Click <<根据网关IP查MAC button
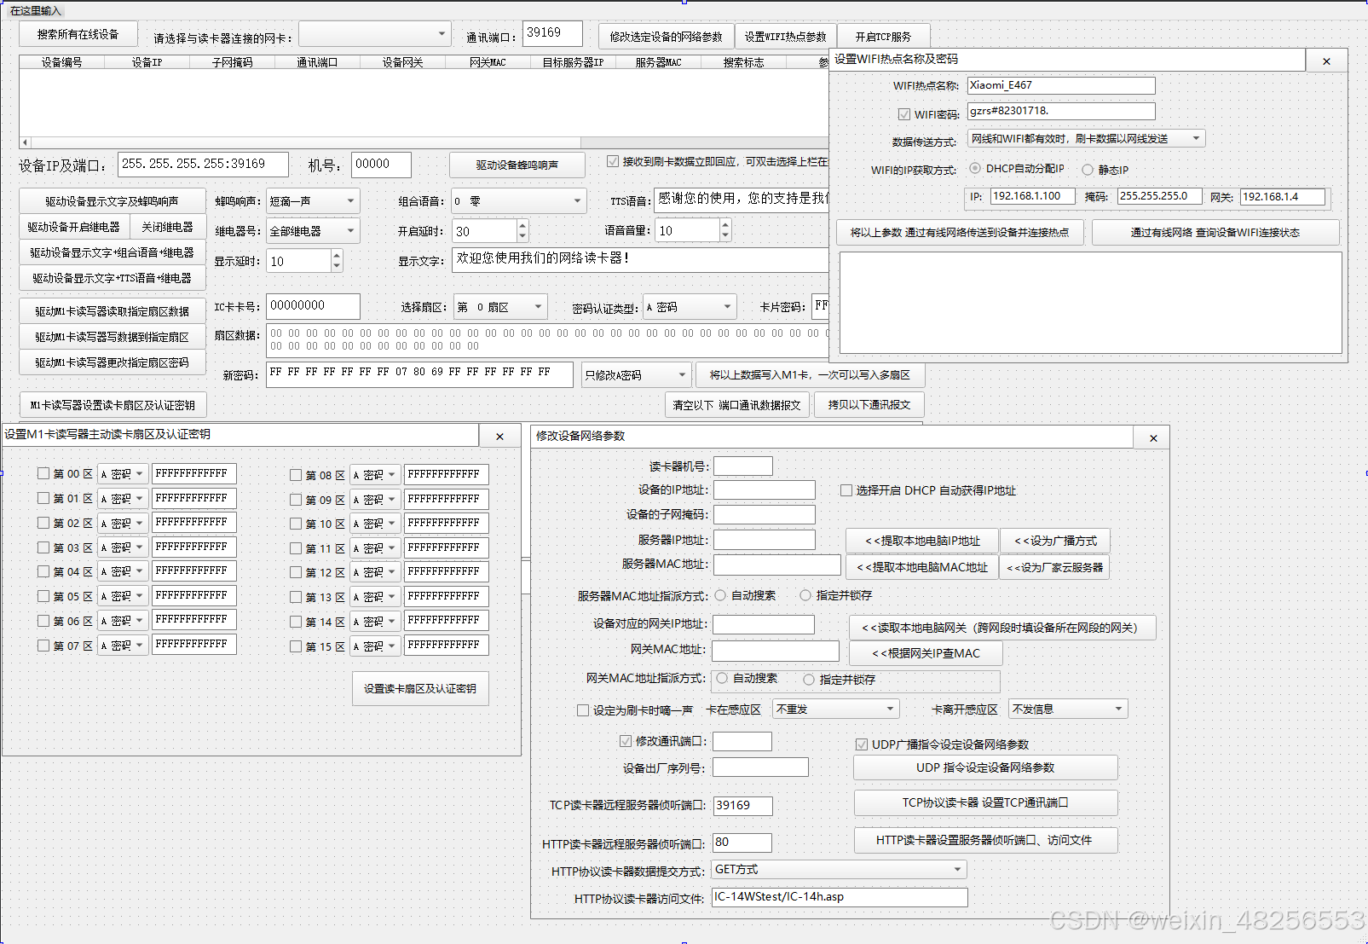This screenshot has width=1368, height=944. click(926, 653)
